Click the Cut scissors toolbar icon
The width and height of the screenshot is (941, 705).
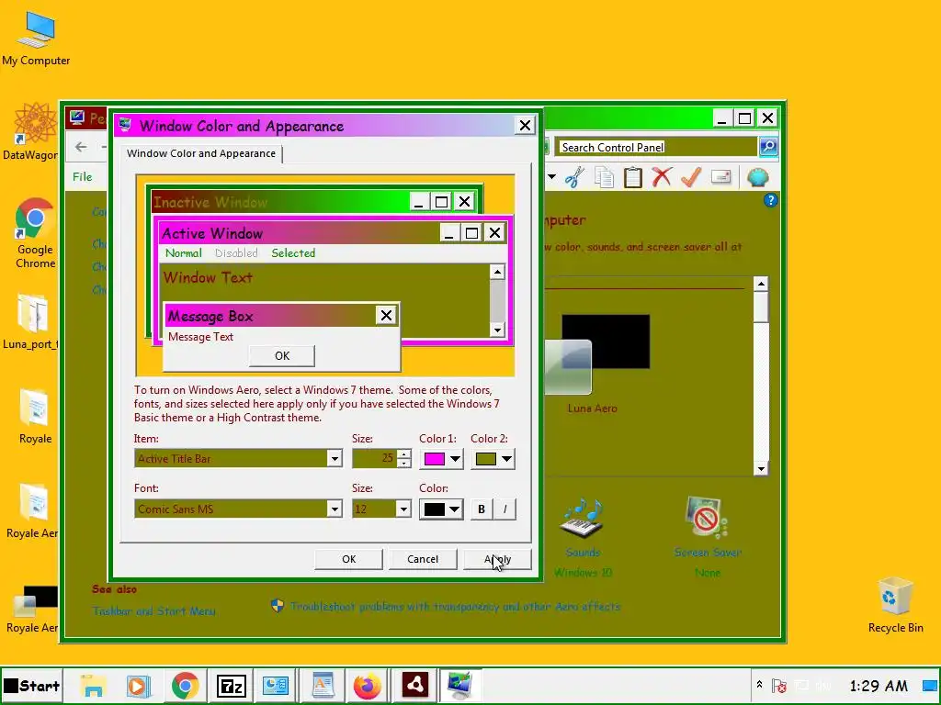(574, 177)
